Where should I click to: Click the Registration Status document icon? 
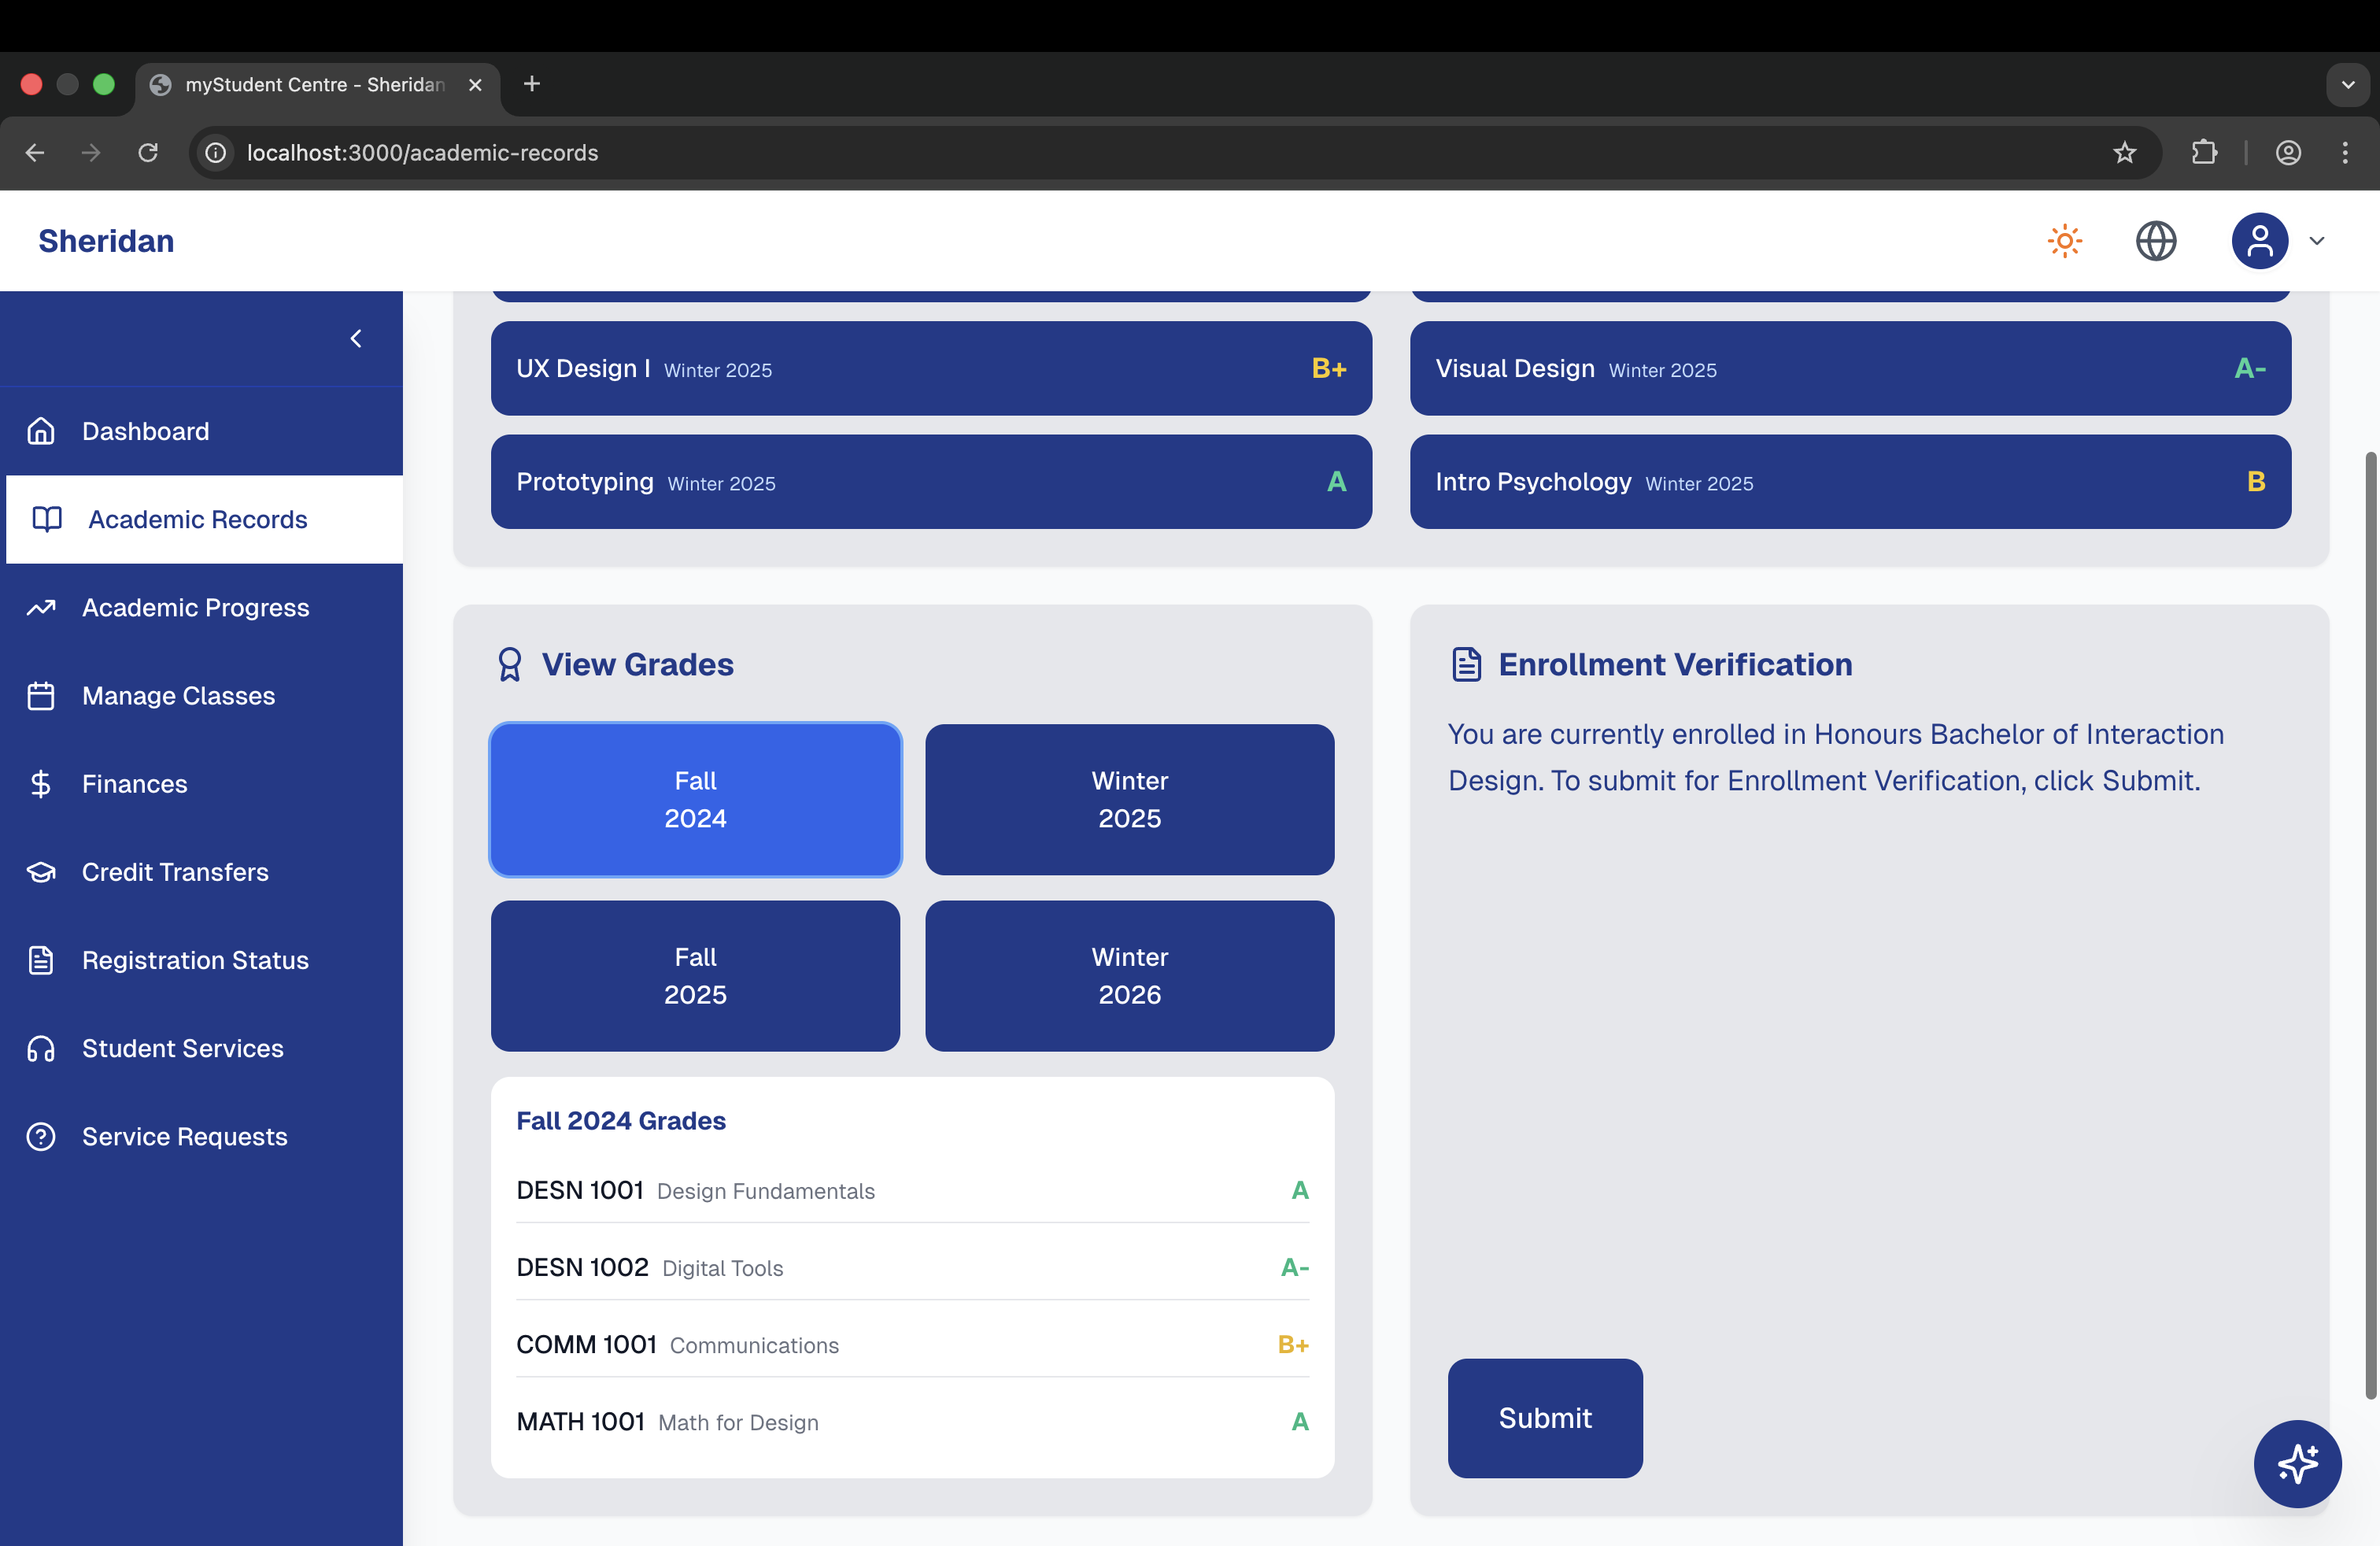[x=41, y=960]
